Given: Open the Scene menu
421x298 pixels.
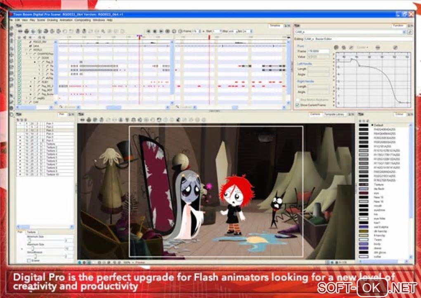Looking at the screenshot, I should [41, 20].
